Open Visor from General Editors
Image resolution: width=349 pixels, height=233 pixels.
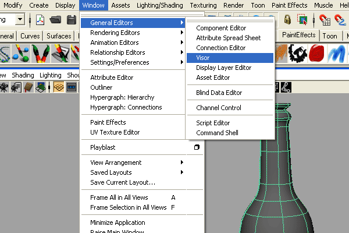click(230, 58)
